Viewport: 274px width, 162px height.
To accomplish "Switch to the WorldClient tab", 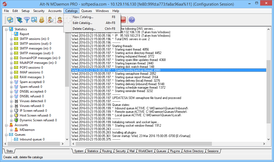I will coord(145,151).
